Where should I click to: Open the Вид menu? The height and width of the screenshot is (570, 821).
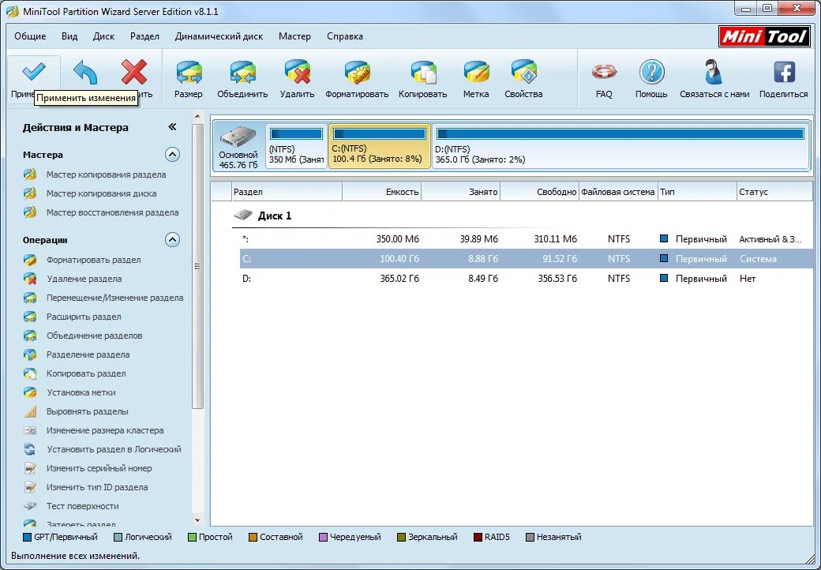(x=69, y=36)
